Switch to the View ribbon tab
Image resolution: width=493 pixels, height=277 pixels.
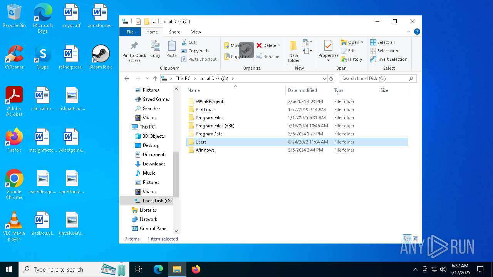196,32
